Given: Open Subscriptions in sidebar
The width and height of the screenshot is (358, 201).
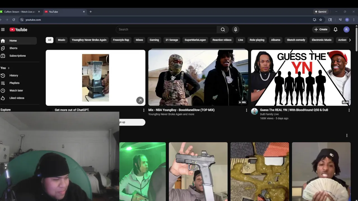Looking at the screenshot, I should tap(18, 56).
